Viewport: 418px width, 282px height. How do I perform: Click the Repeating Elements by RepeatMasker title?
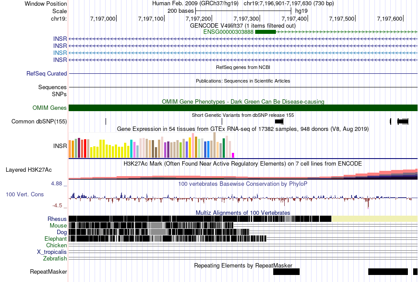(x=243, y=265)
